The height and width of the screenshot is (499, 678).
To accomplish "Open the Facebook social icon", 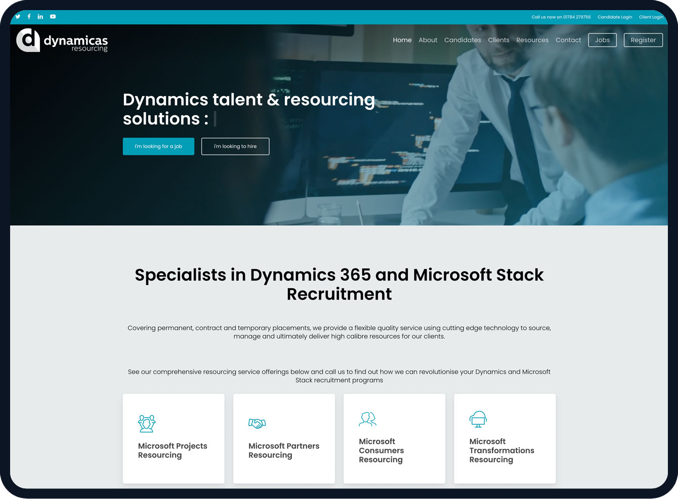I will coord(29,17).
